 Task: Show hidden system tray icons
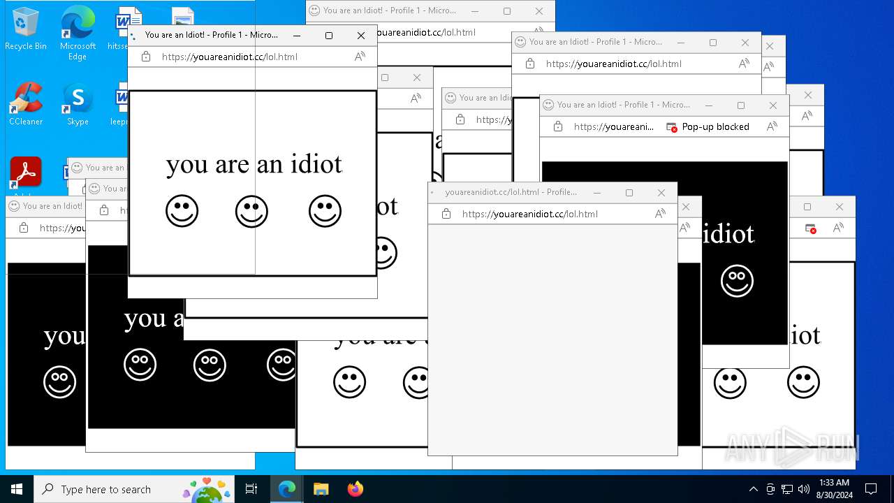click(x=753, y=489)
